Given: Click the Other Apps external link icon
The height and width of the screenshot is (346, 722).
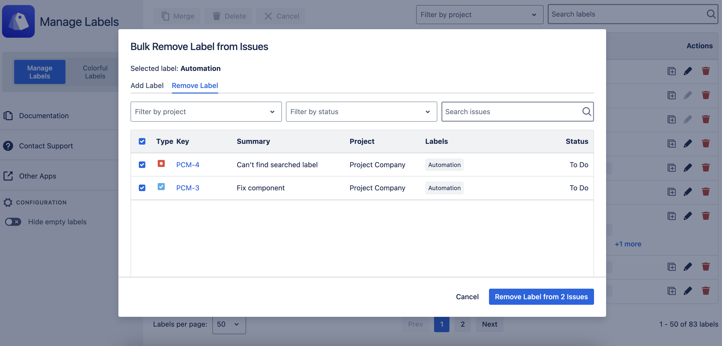Looking at the screenshot, I should pos(8,176).
